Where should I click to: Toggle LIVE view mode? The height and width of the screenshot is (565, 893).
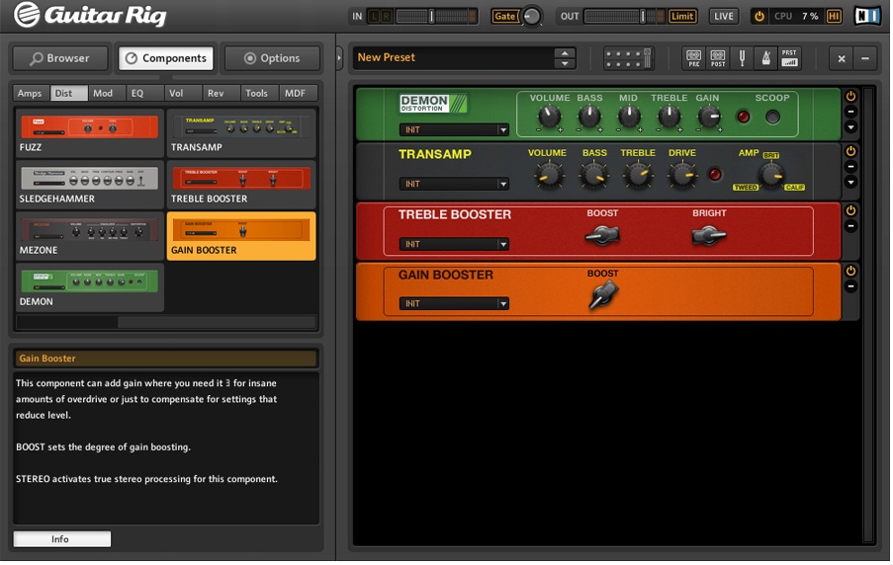[724, 16]
